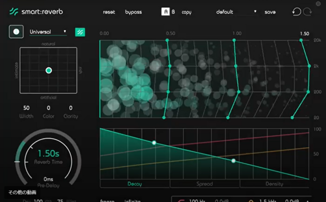326x202 pixels.
Task: Click the undo arrow icon
Action: pos(296,12)
